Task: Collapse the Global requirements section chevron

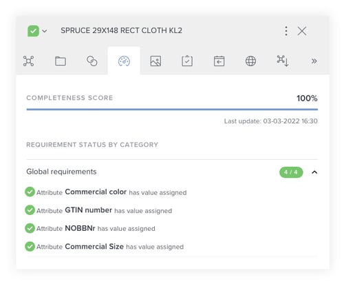Action: [x=314, y=172]
